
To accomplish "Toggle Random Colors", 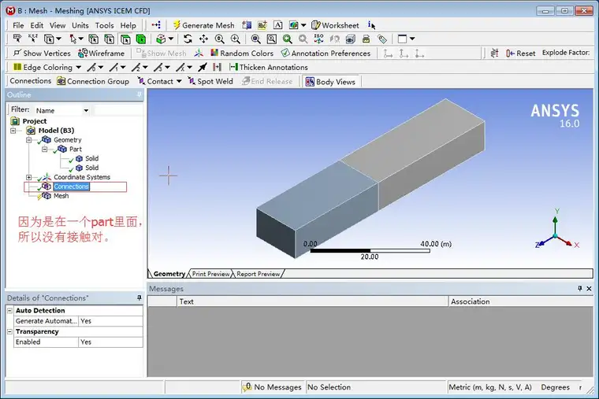I will click(242, 54).
